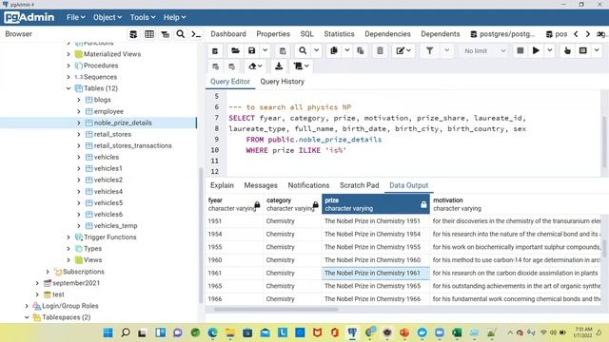Open the row limit 'No limit' dropdown
The width and height of the screenshot is (609, 342).
tap(484, 50)
